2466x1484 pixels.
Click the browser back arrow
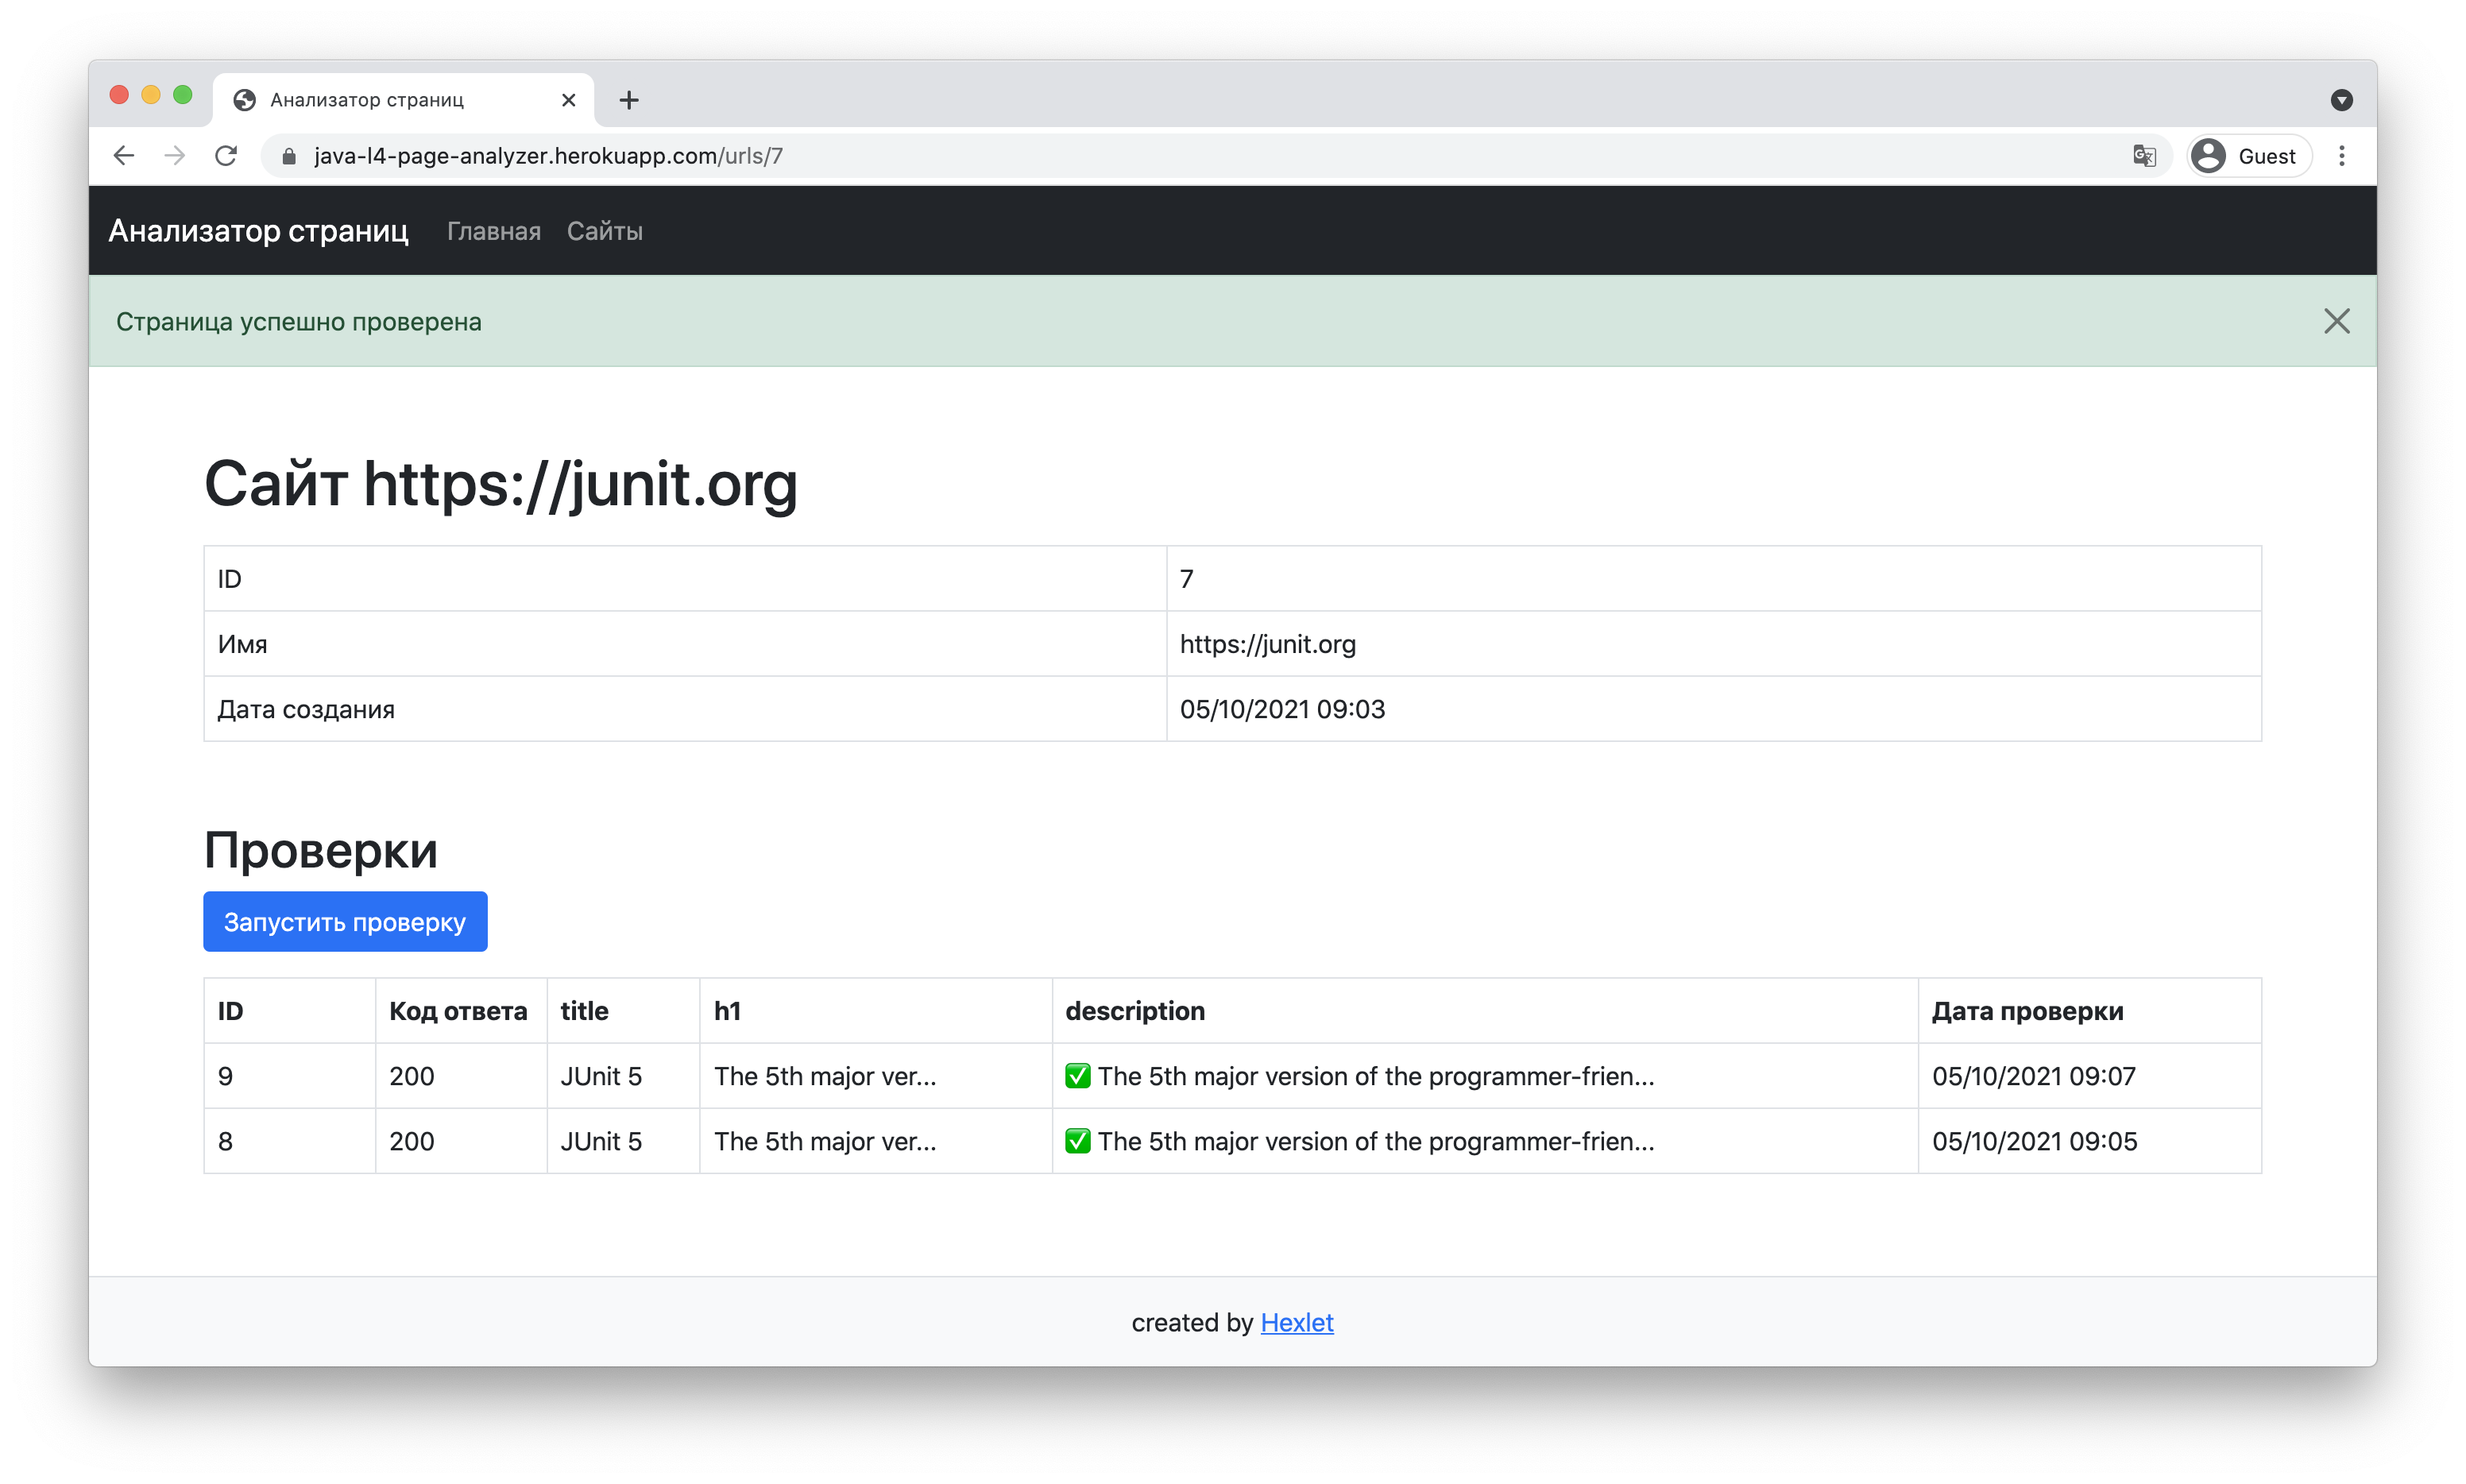[x=124, y=156]
